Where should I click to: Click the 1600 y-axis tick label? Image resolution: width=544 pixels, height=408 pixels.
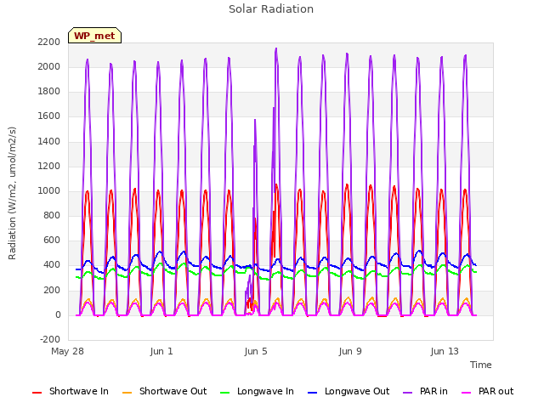(49, 116)
